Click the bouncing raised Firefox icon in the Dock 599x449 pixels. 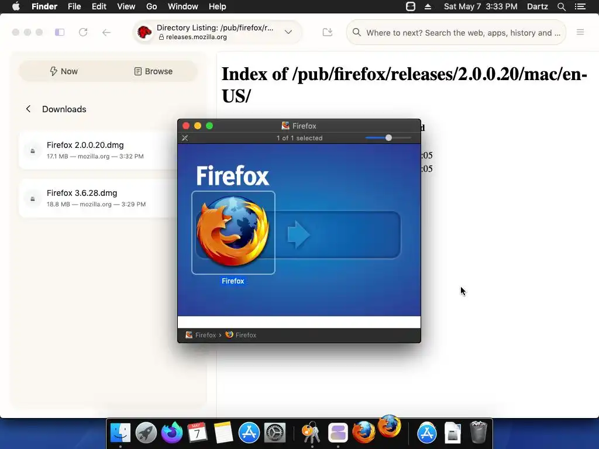[389, 426]
